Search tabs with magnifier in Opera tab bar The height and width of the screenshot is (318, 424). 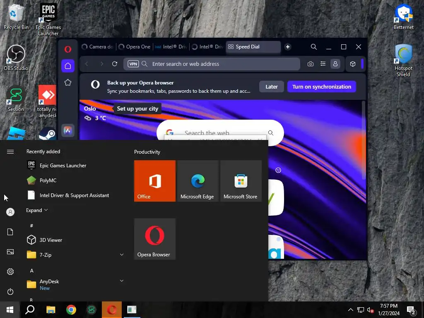(314, 47)
